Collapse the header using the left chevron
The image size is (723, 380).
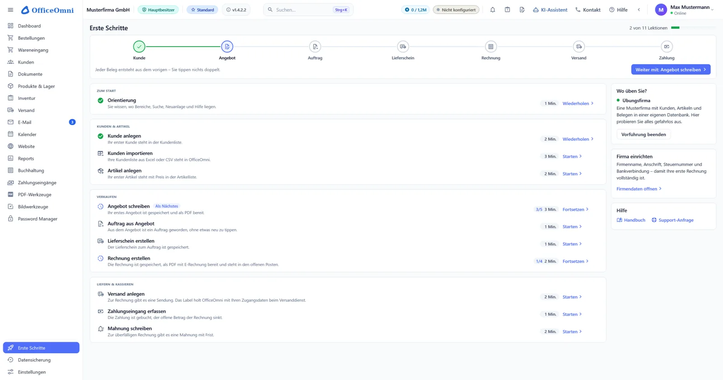639,9
